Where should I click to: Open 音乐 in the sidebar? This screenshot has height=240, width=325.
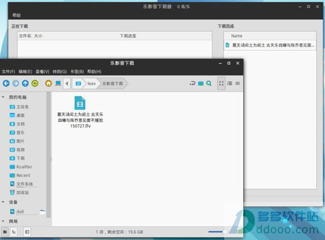point(17,132)
